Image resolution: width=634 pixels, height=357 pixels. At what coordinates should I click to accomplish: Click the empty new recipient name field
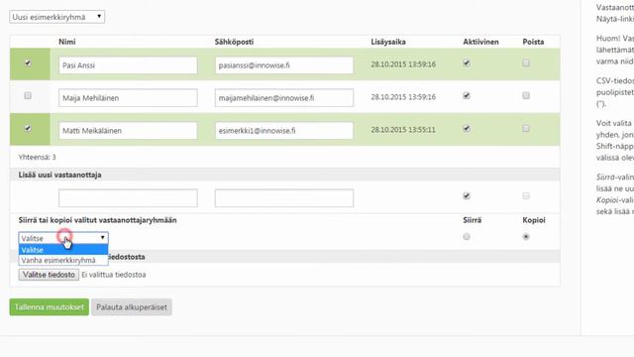point(128,198)
